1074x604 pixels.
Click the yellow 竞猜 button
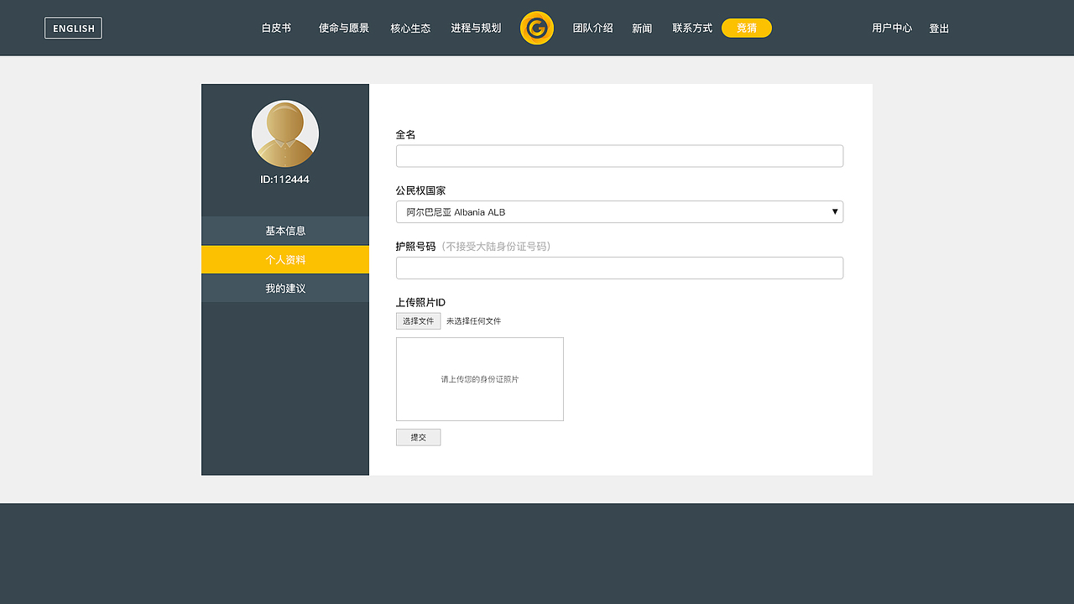[x=747, y=28]
